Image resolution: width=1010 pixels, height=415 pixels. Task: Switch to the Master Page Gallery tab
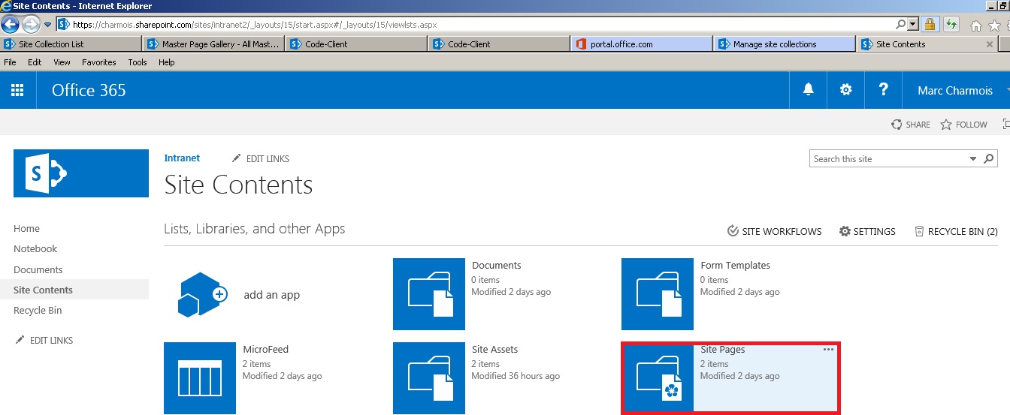[x=213, y=44]
